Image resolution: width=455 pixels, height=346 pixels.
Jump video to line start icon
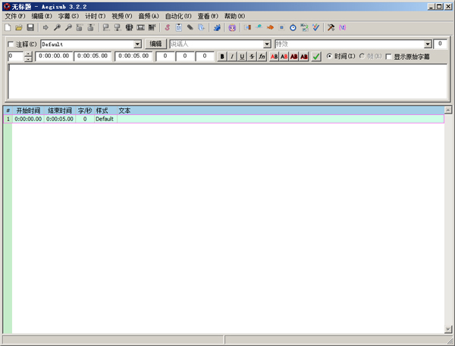coord(80,27)
